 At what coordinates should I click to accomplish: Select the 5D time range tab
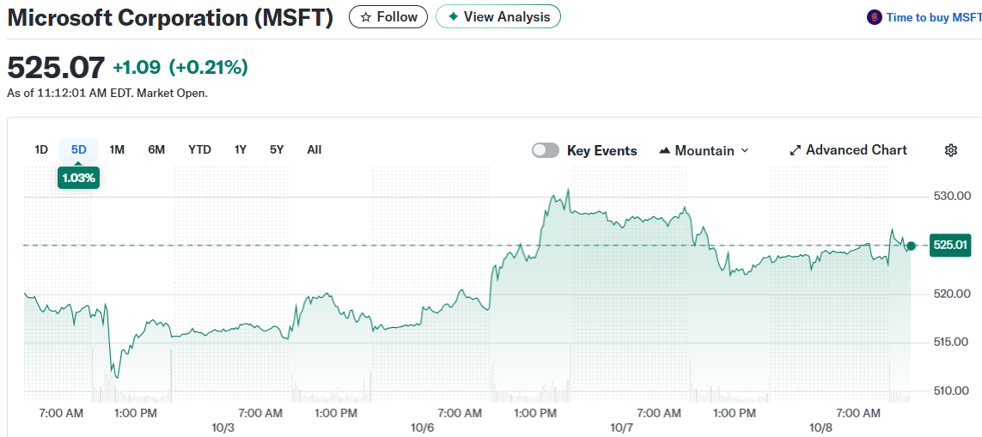(x=79, y=149)
